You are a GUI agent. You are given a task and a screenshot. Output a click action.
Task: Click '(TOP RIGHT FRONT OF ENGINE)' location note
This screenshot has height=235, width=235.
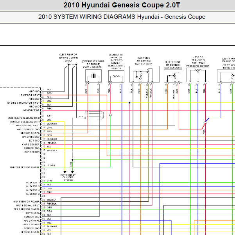[93, 63]
